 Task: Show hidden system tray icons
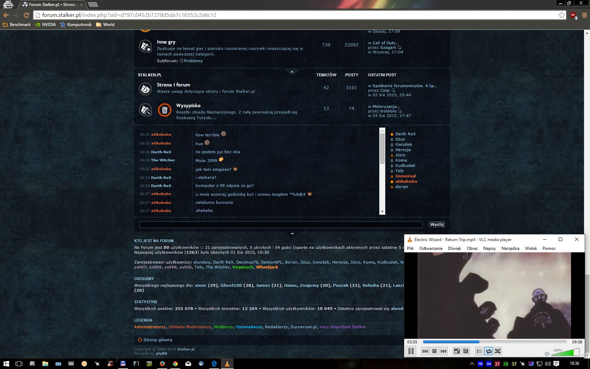pos(472,364)
